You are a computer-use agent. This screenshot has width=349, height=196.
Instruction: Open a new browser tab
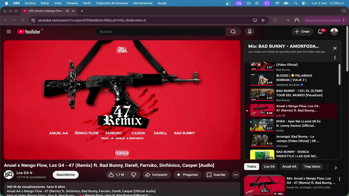[82, 11]
